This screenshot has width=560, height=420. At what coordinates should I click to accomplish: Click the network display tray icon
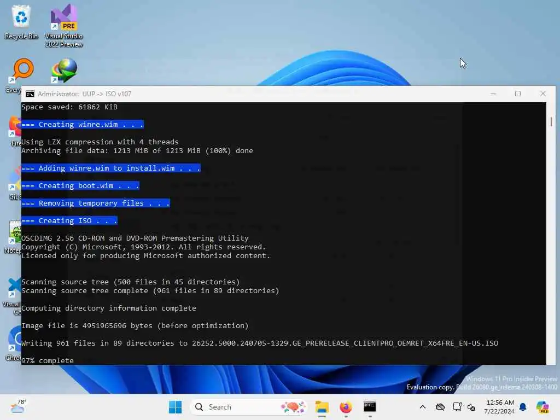(x=458, y=407)
